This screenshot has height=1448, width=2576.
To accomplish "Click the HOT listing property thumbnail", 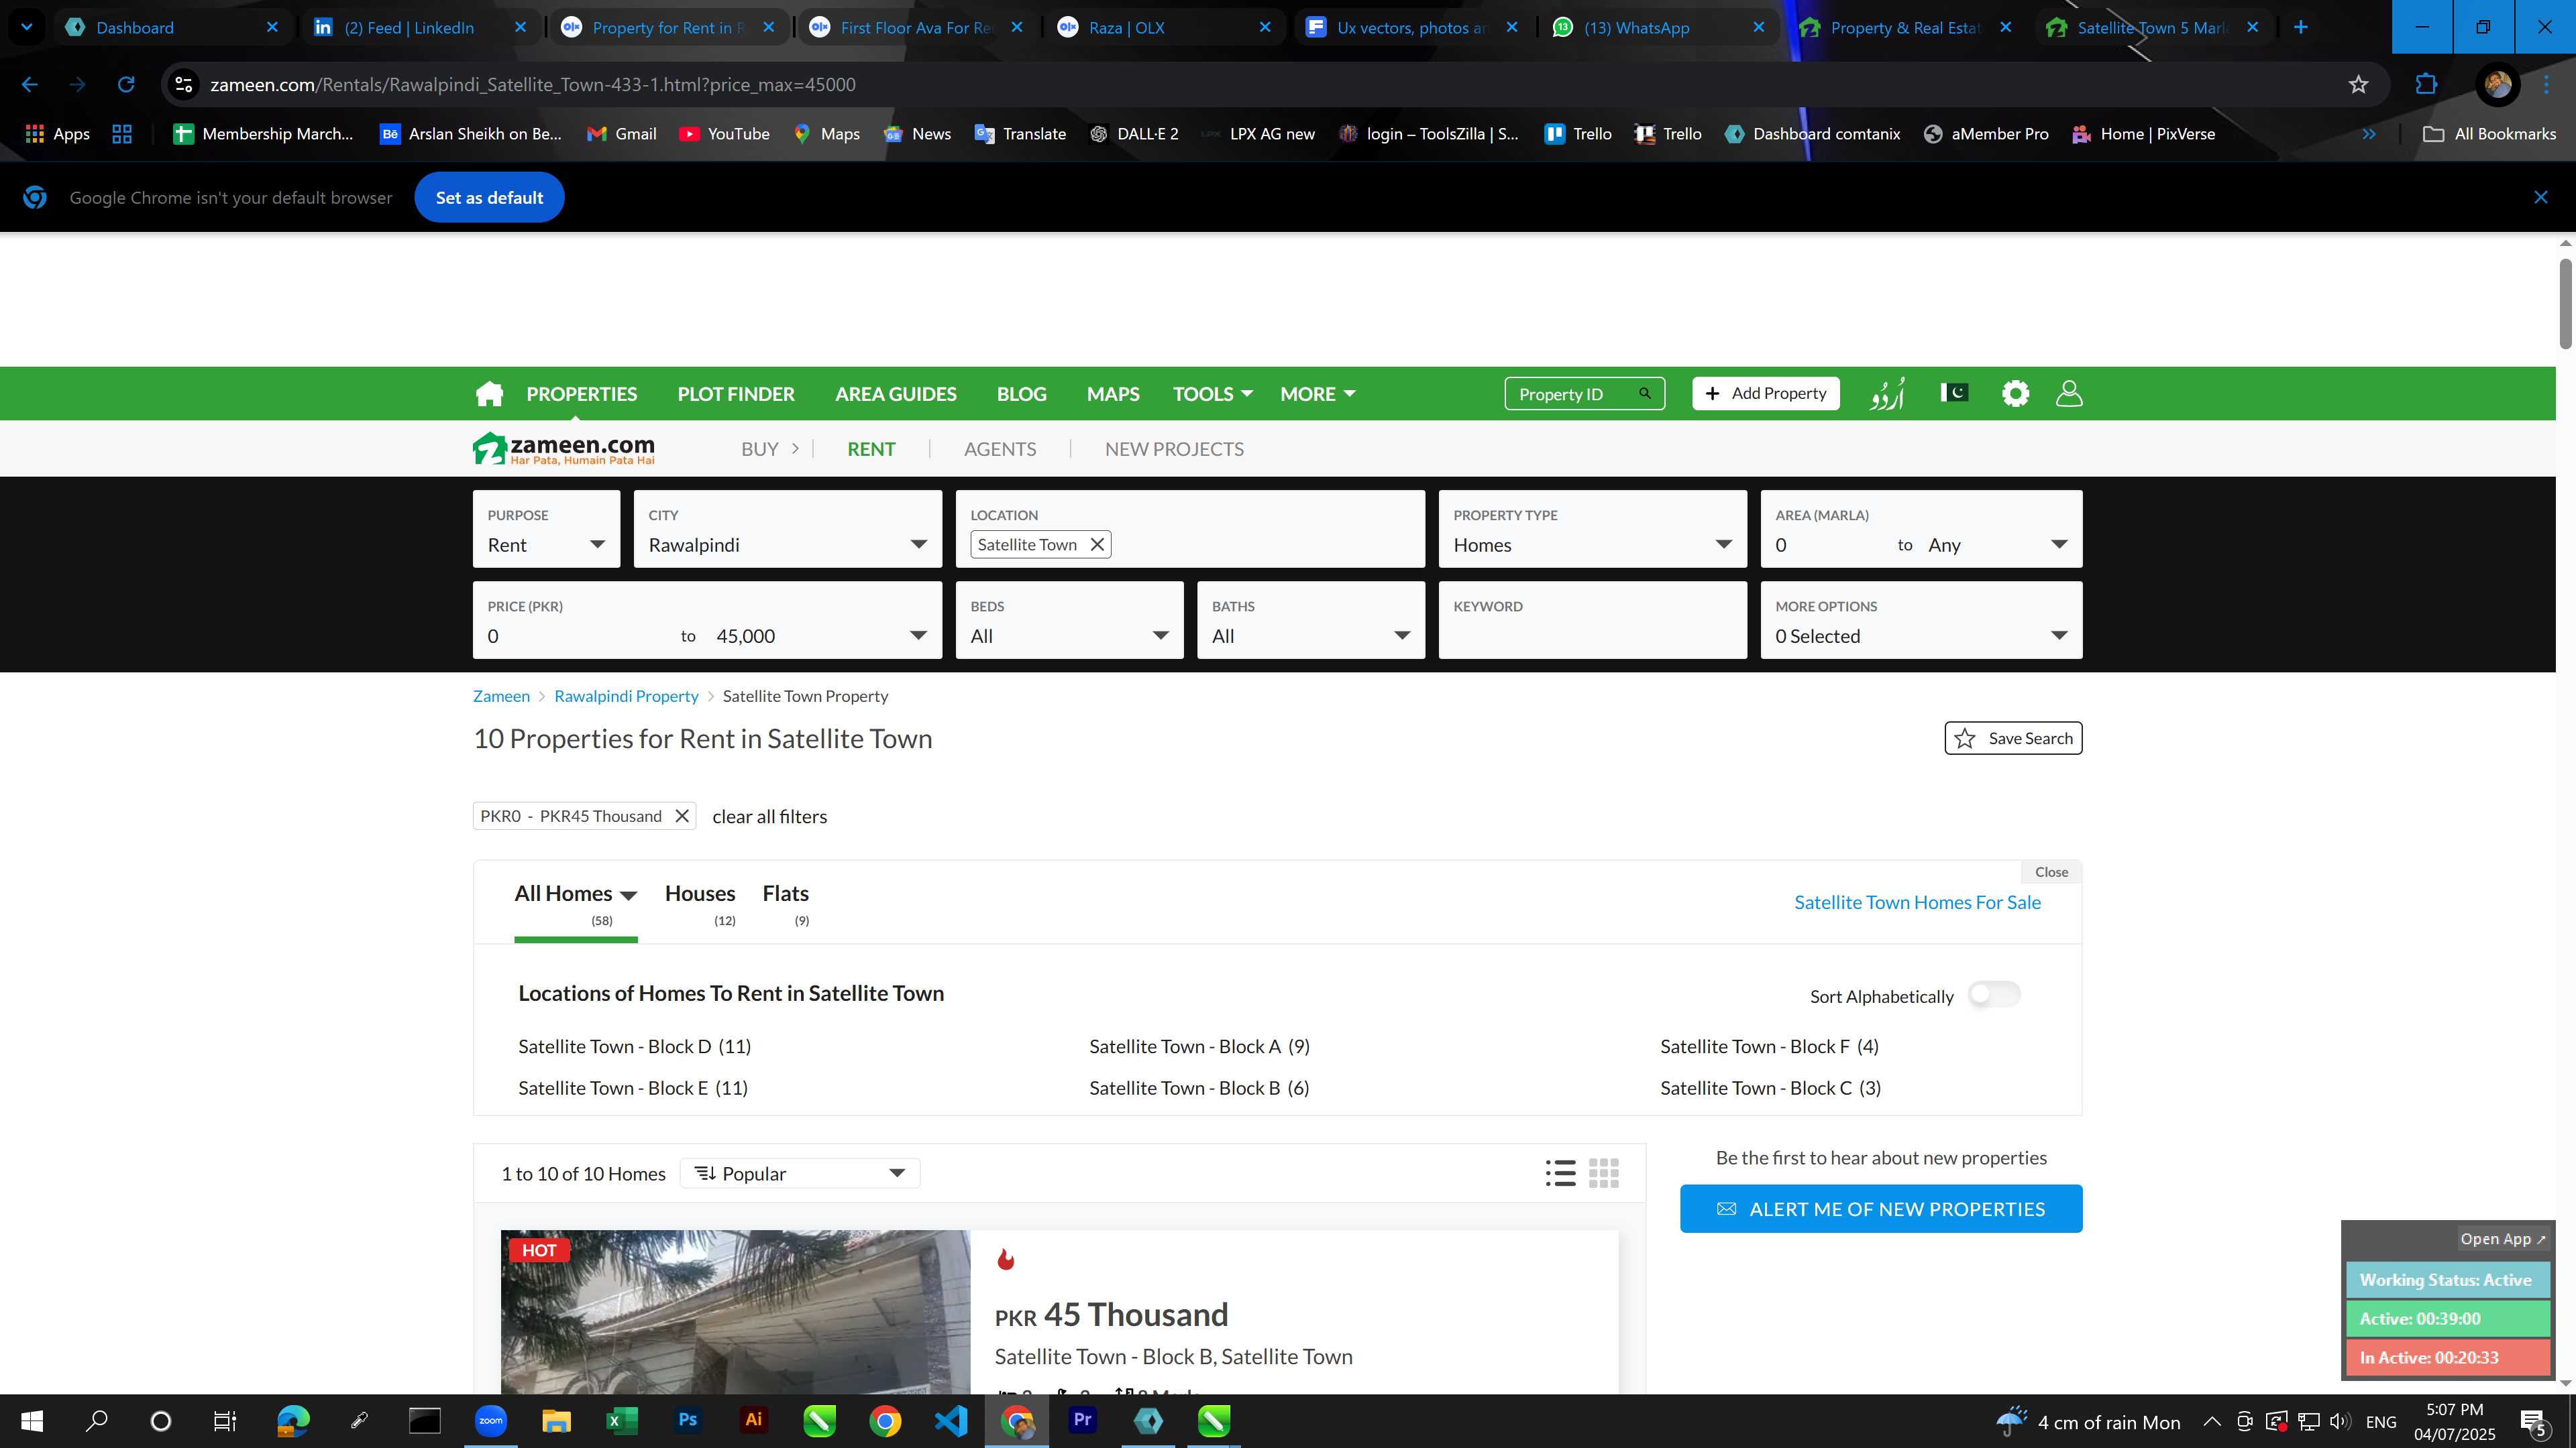I will pyautogui.click(x=735, y=1311).
